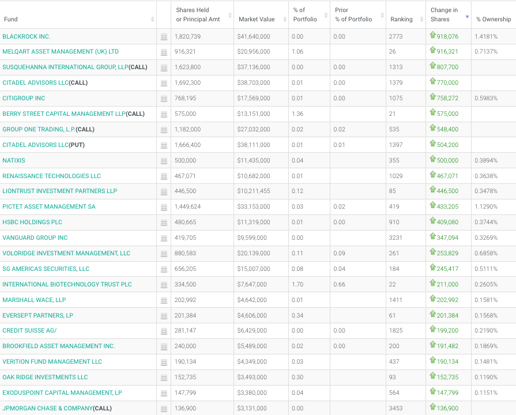Open RENAISSANCE TECHNOLOGIES LLC link
This screenshot has width=516, height=415.
pos(52,176)
